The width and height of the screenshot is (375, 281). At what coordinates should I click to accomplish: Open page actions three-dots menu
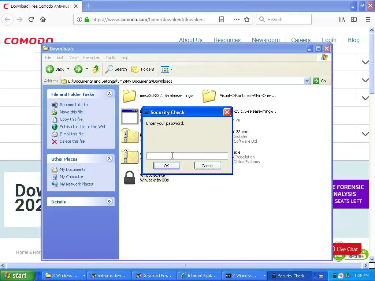(x=236, y=19)
